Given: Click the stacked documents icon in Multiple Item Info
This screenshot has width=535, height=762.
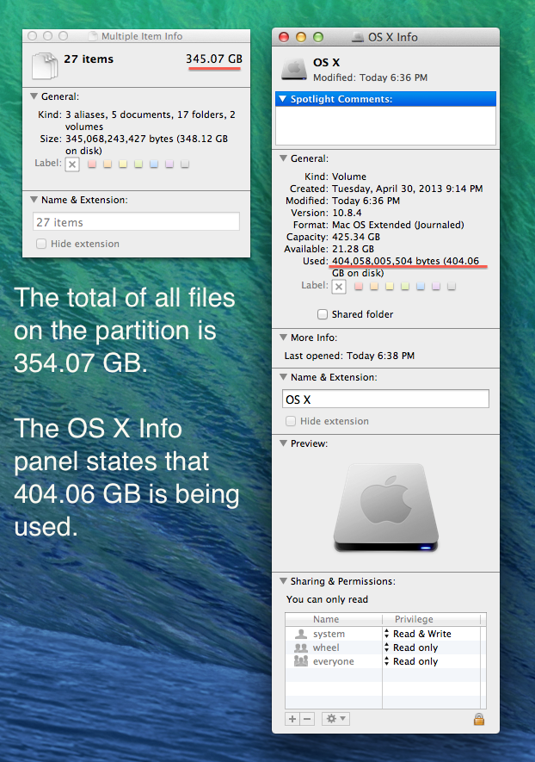Looking at the screenshot, I should pyautogui.click(x=45, y=66).
